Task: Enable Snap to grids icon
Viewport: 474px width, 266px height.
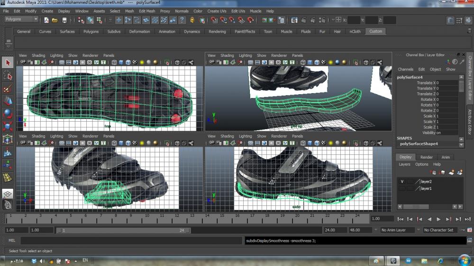Action: pyautogui.click(x=214, y=20)
